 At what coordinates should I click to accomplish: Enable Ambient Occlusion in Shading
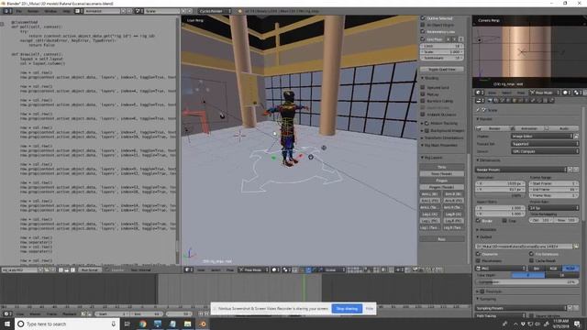click(423, 115)
